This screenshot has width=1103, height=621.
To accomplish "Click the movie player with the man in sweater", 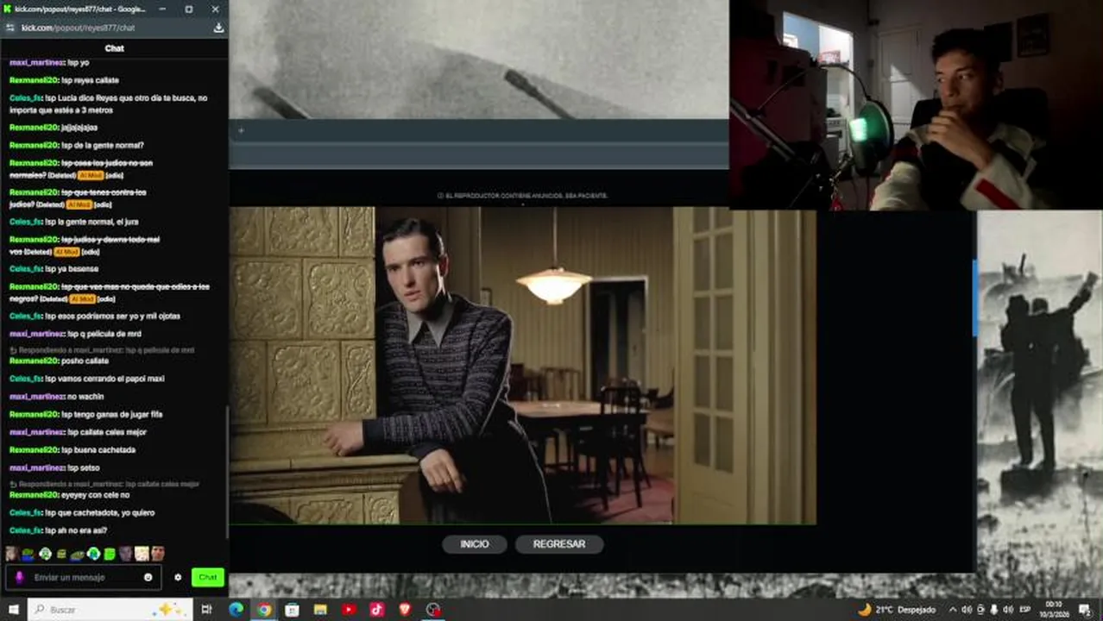I will pos(522,365).
